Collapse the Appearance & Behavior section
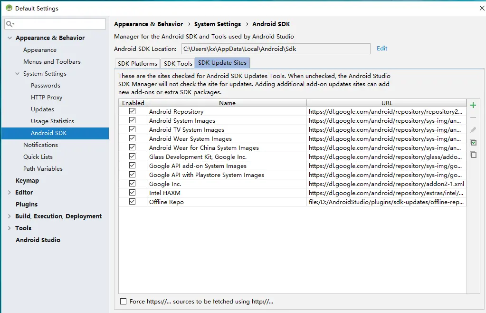The image size is (486, 313). point(10,38)
